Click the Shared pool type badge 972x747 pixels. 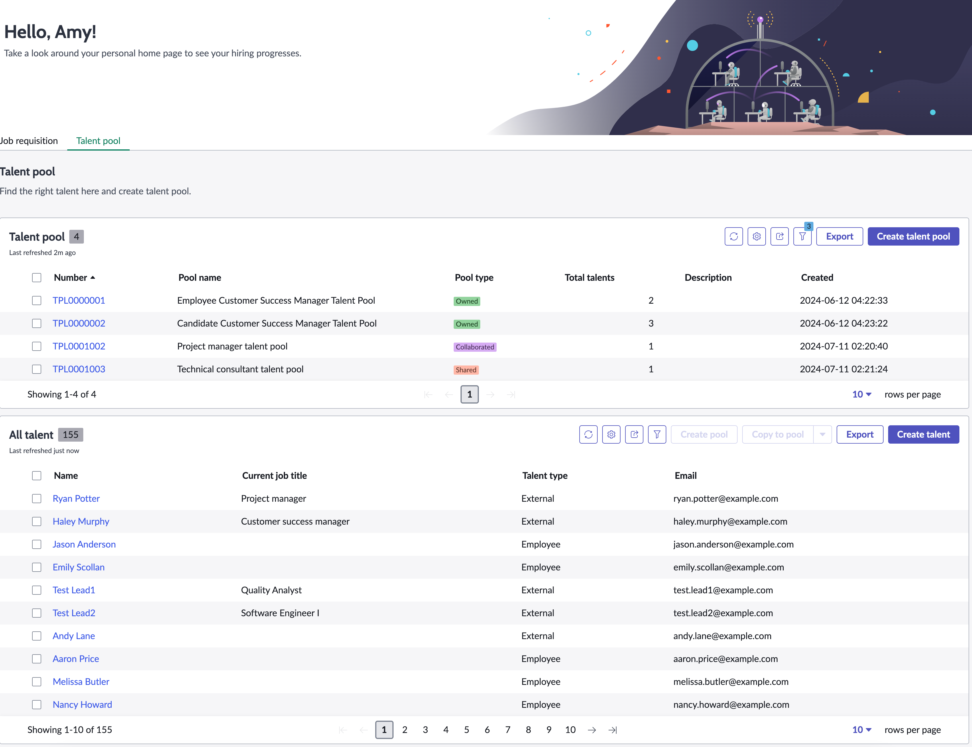click(466, 370)
